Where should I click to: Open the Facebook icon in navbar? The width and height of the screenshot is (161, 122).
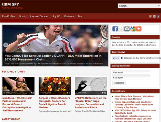click(158, 16)
